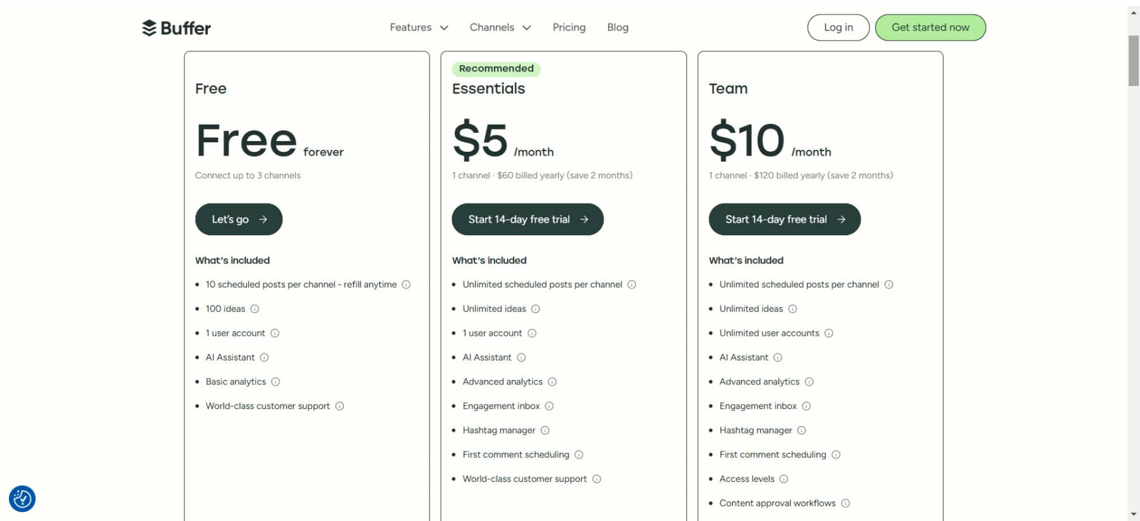1140x521 pixels.
Task: Show info for Team Unlimited ideas
Action: pyautogui.click(x=793, y=309)
